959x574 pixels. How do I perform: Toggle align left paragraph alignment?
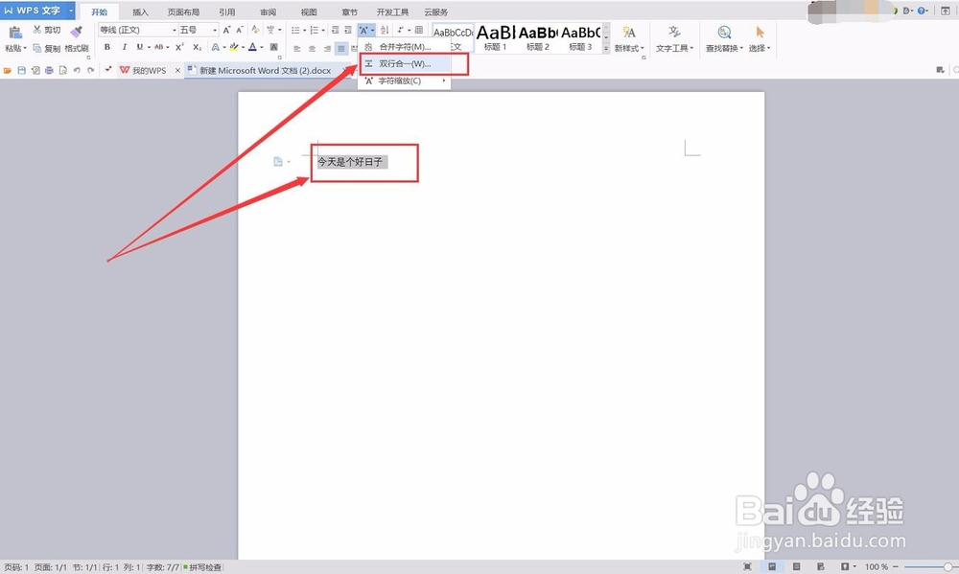click(296, 48)
